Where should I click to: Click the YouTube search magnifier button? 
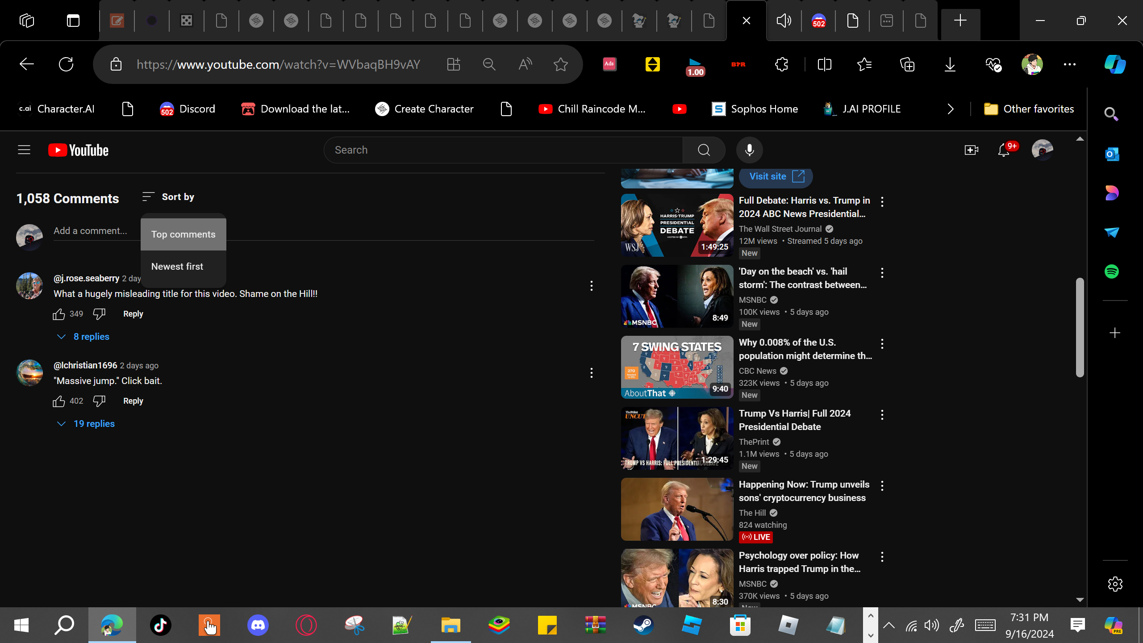(704, 150)
